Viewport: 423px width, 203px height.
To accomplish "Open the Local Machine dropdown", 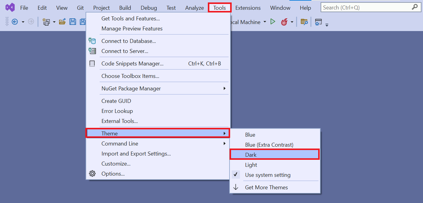I will 265,22.
